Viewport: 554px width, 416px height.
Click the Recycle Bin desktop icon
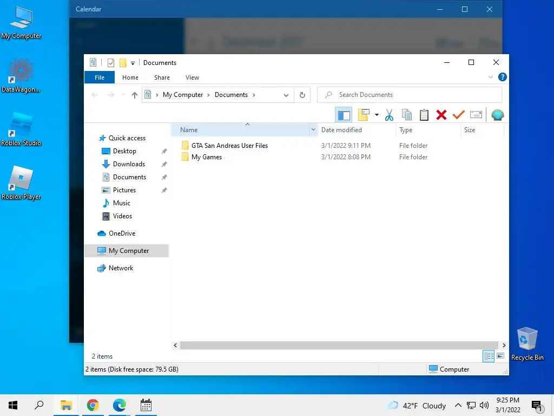point(527,343)
